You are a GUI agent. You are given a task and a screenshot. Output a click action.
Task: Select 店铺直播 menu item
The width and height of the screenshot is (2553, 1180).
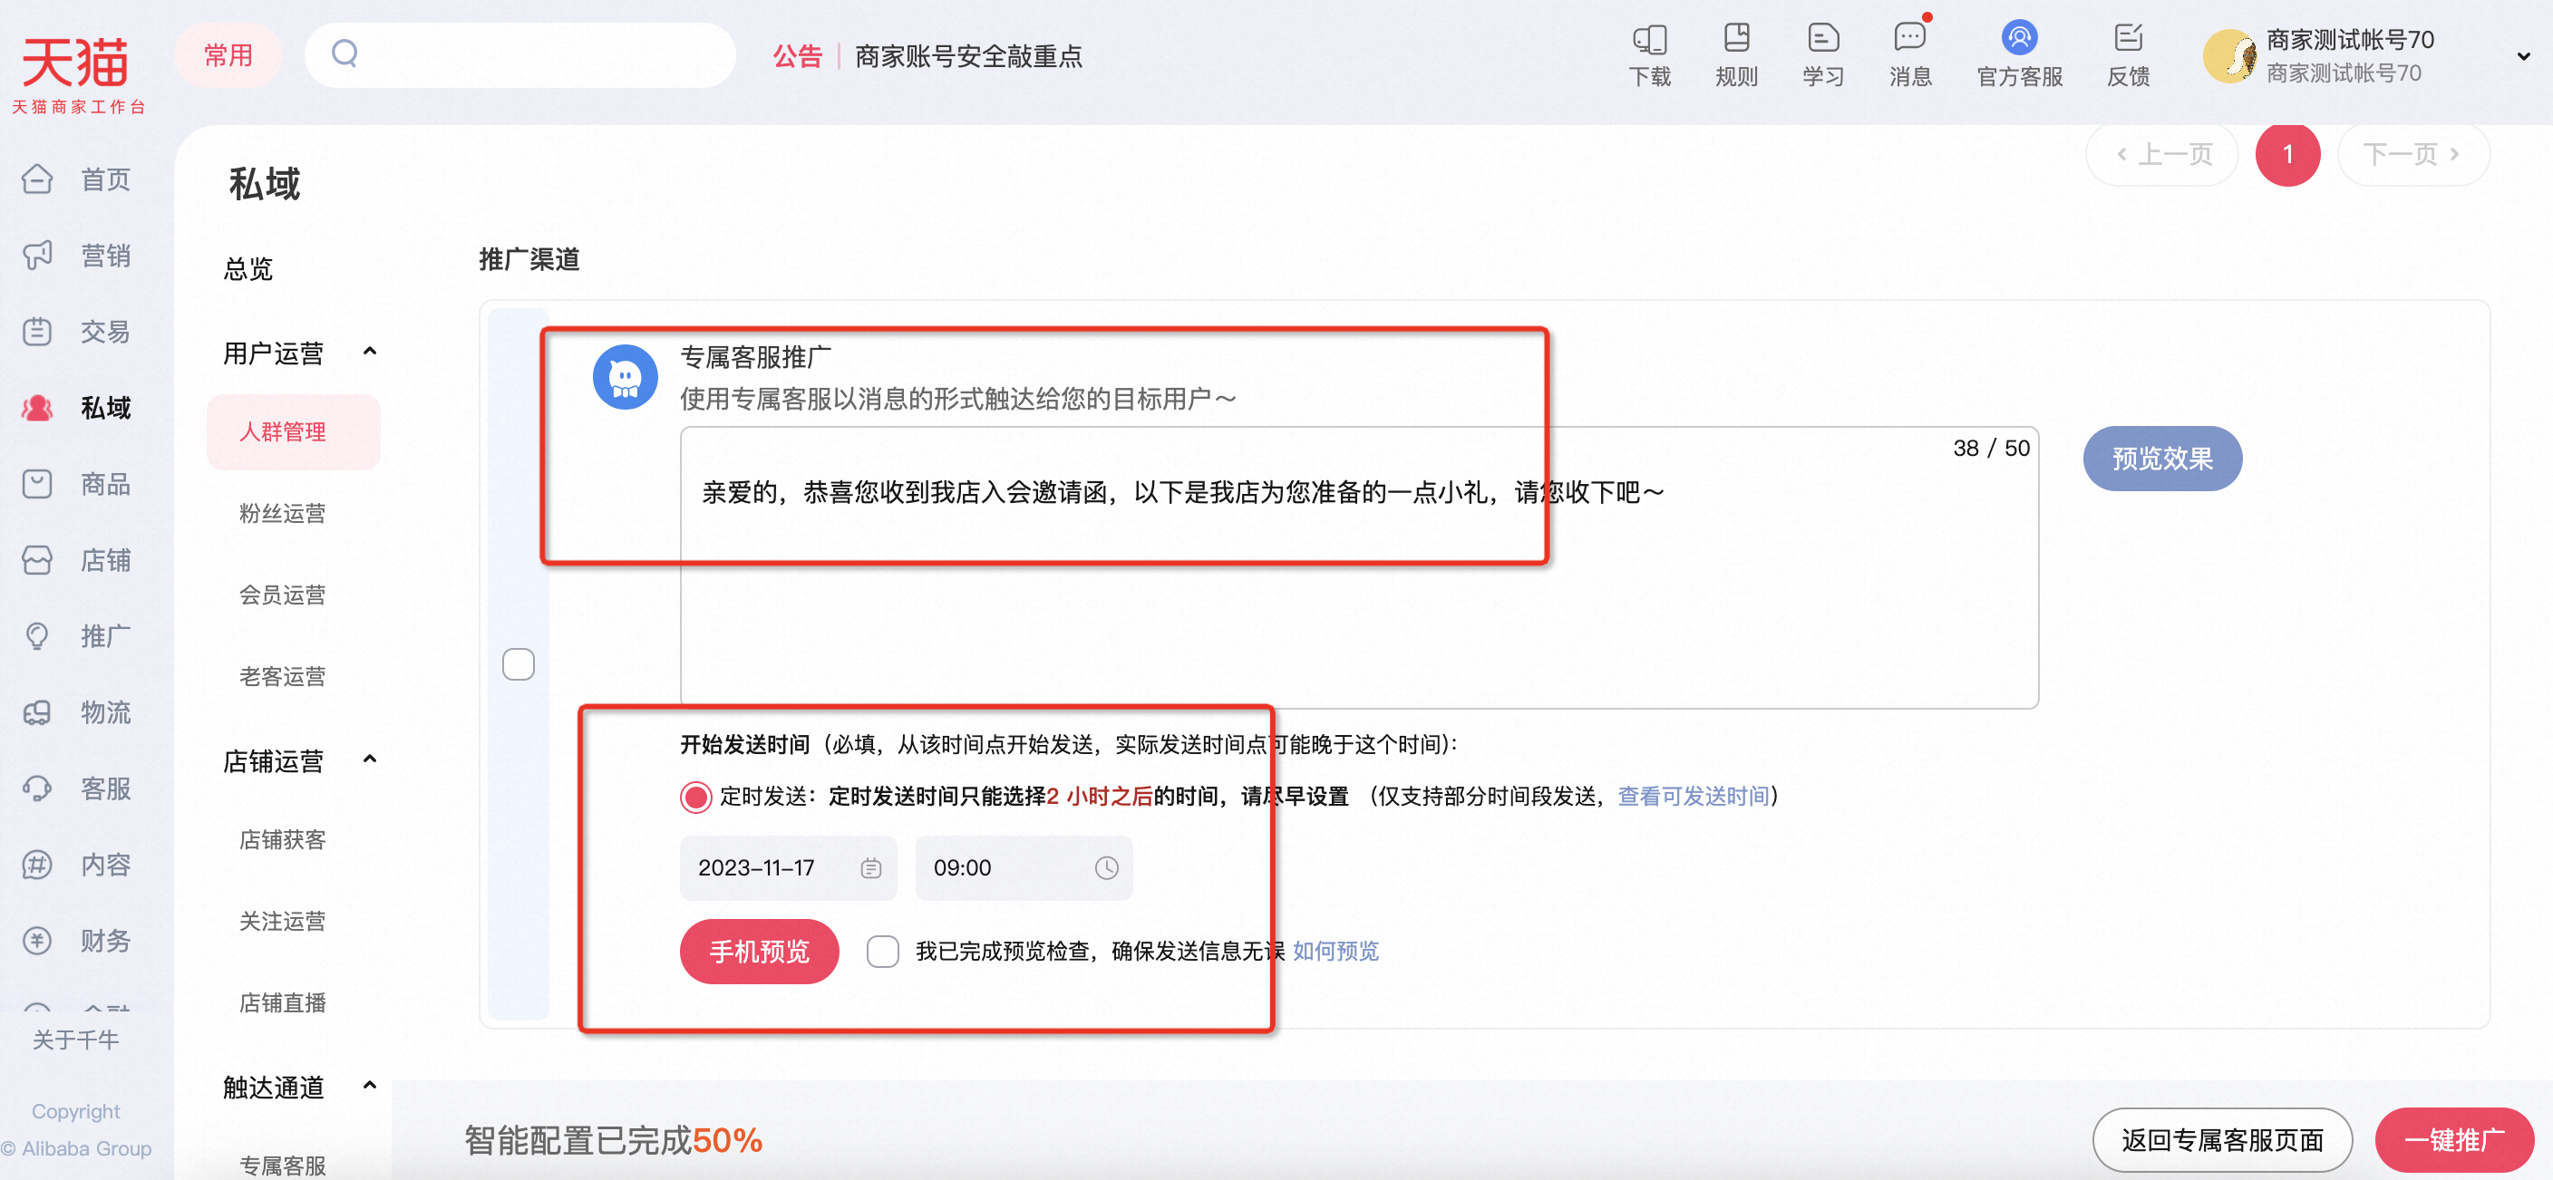[x=283, y=1002]
